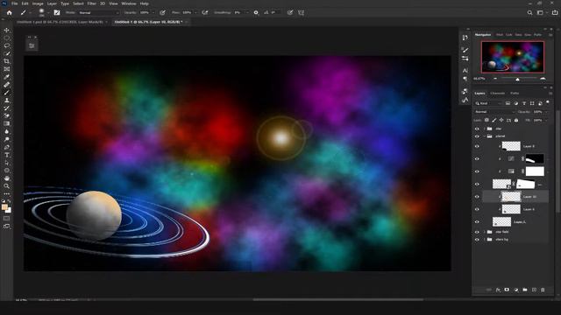Screen dimensions: 561x315
Task: Click the Navigator zoom slider handle
Action: 517,80
